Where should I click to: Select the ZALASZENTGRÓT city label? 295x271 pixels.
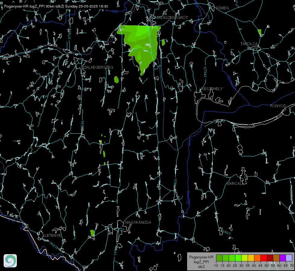pos(172,18)
